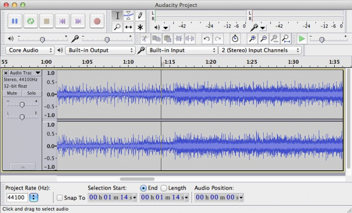352x213 pixels.
Task: Click the Stop button
Action: (x=46, y=21)
